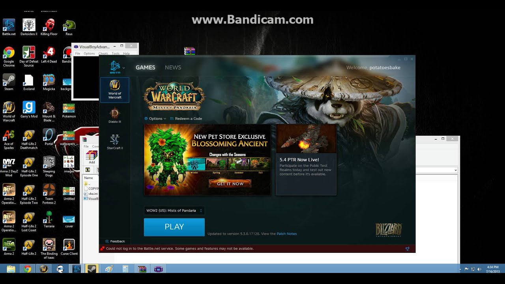Open the Half-Life 2 Lost Coast shortcut
This screenshot has width=505, height=284.
click(x=29, y=222)
